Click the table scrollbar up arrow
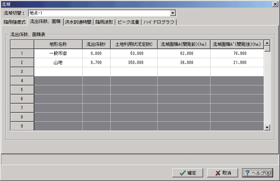 [267, 43]
